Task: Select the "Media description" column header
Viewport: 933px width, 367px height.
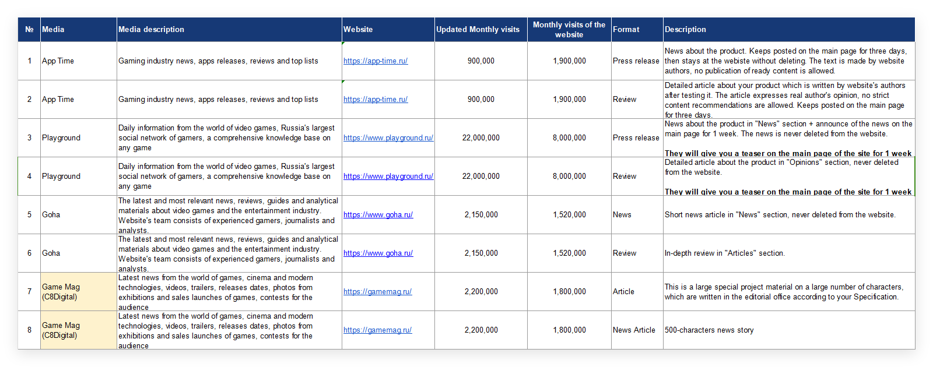Action: [x=229, y=30]
